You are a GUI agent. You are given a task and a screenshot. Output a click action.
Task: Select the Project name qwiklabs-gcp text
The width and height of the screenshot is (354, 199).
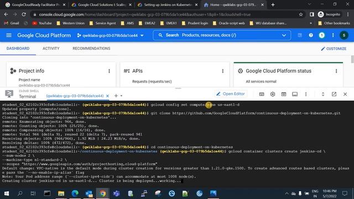[x=44, y=85]
